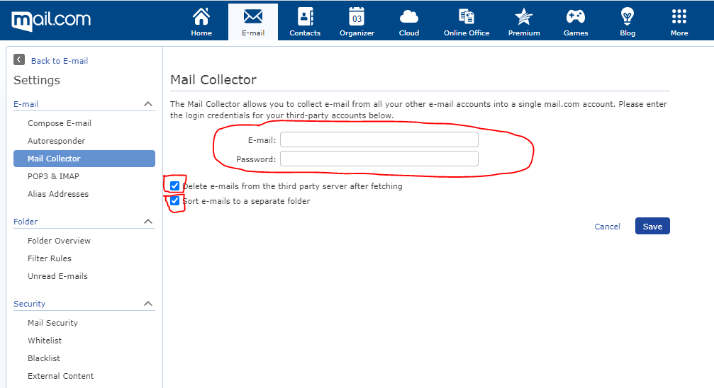Open the Games controller icon
The image size is (714, 388).
click(576, 17)
